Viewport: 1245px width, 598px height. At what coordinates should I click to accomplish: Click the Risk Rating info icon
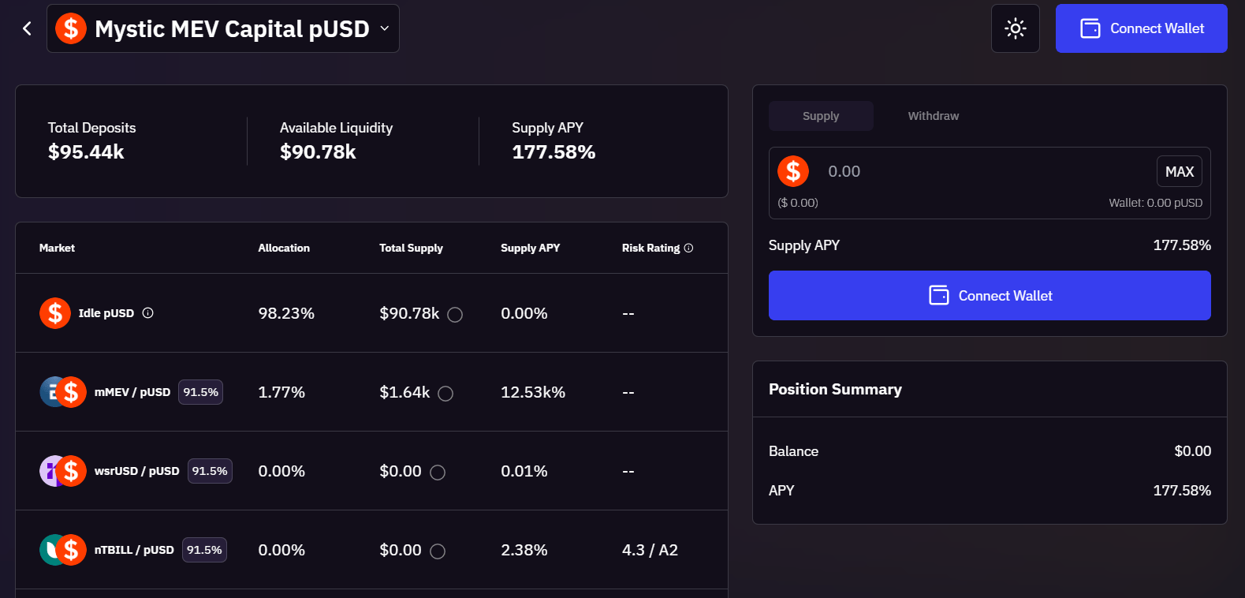click(x=688, y=248)
